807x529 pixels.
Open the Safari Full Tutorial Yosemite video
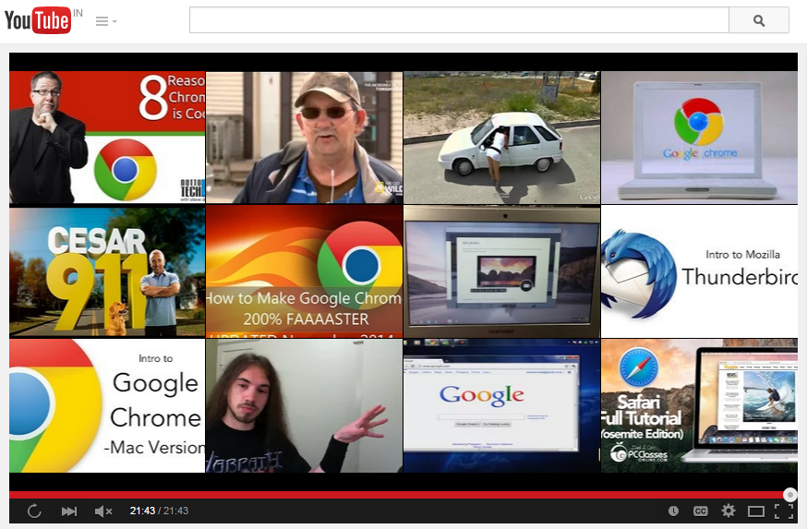click(x=700, y=405)
